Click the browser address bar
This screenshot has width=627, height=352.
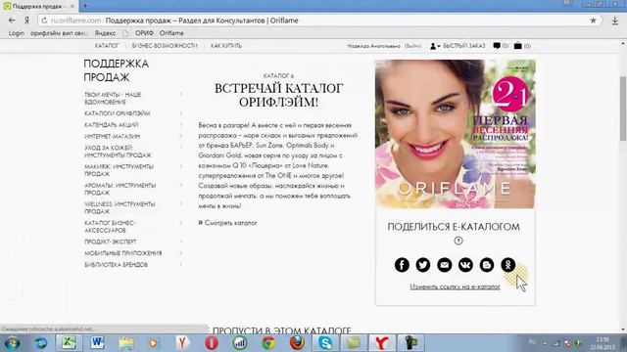coord(320,21)
